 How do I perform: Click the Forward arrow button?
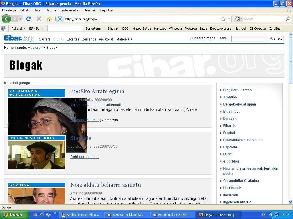(15, 19)
